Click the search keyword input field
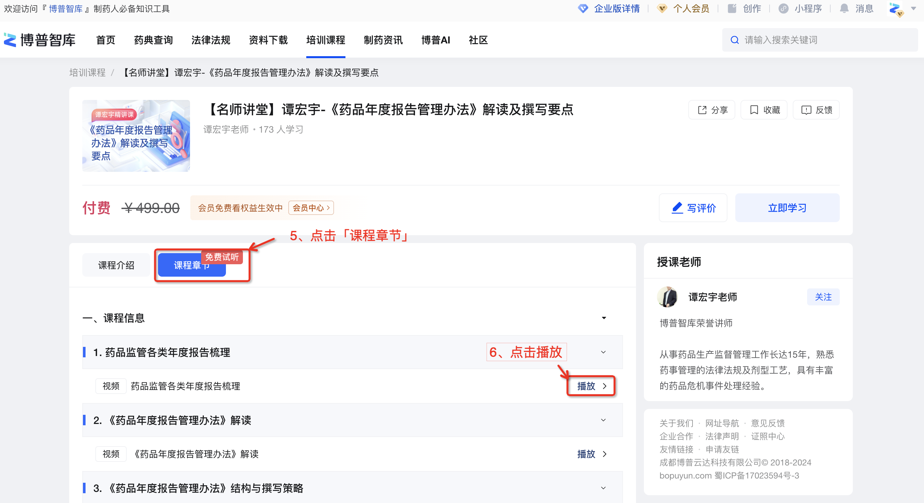The height and width of the screenshot is (503, 924). (x=820, y=40)
